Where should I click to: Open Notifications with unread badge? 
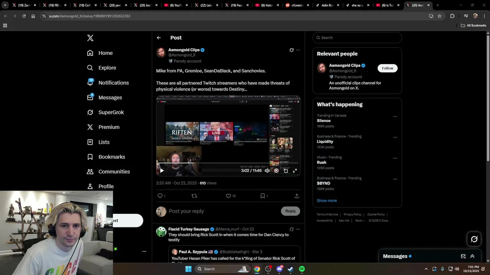click(108, 82)
